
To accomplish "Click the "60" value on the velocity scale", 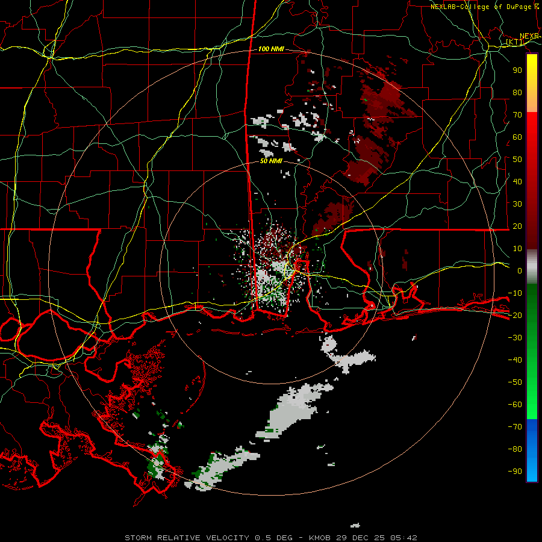I will (517, 137).
